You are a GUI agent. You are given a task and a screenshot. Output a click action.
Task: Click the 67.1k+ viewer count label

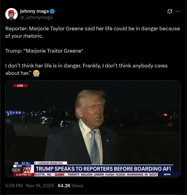[26, 163]
